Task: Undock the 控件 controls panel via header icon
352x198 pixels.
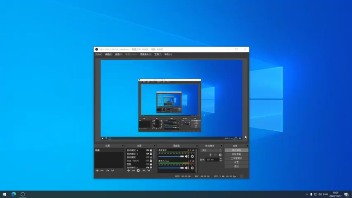Action: coord(247,146)
